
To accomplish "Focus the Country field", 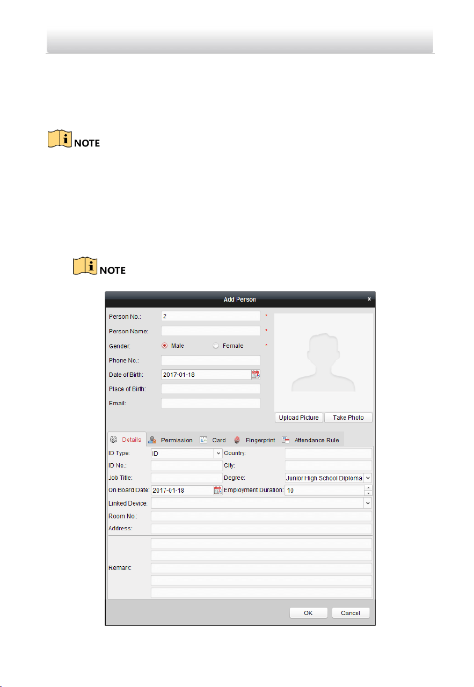I will (329, 454).
